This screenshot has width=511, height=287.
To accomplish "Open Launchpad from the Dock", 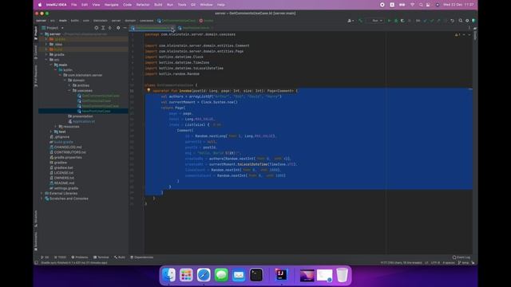I will (186, 275).
